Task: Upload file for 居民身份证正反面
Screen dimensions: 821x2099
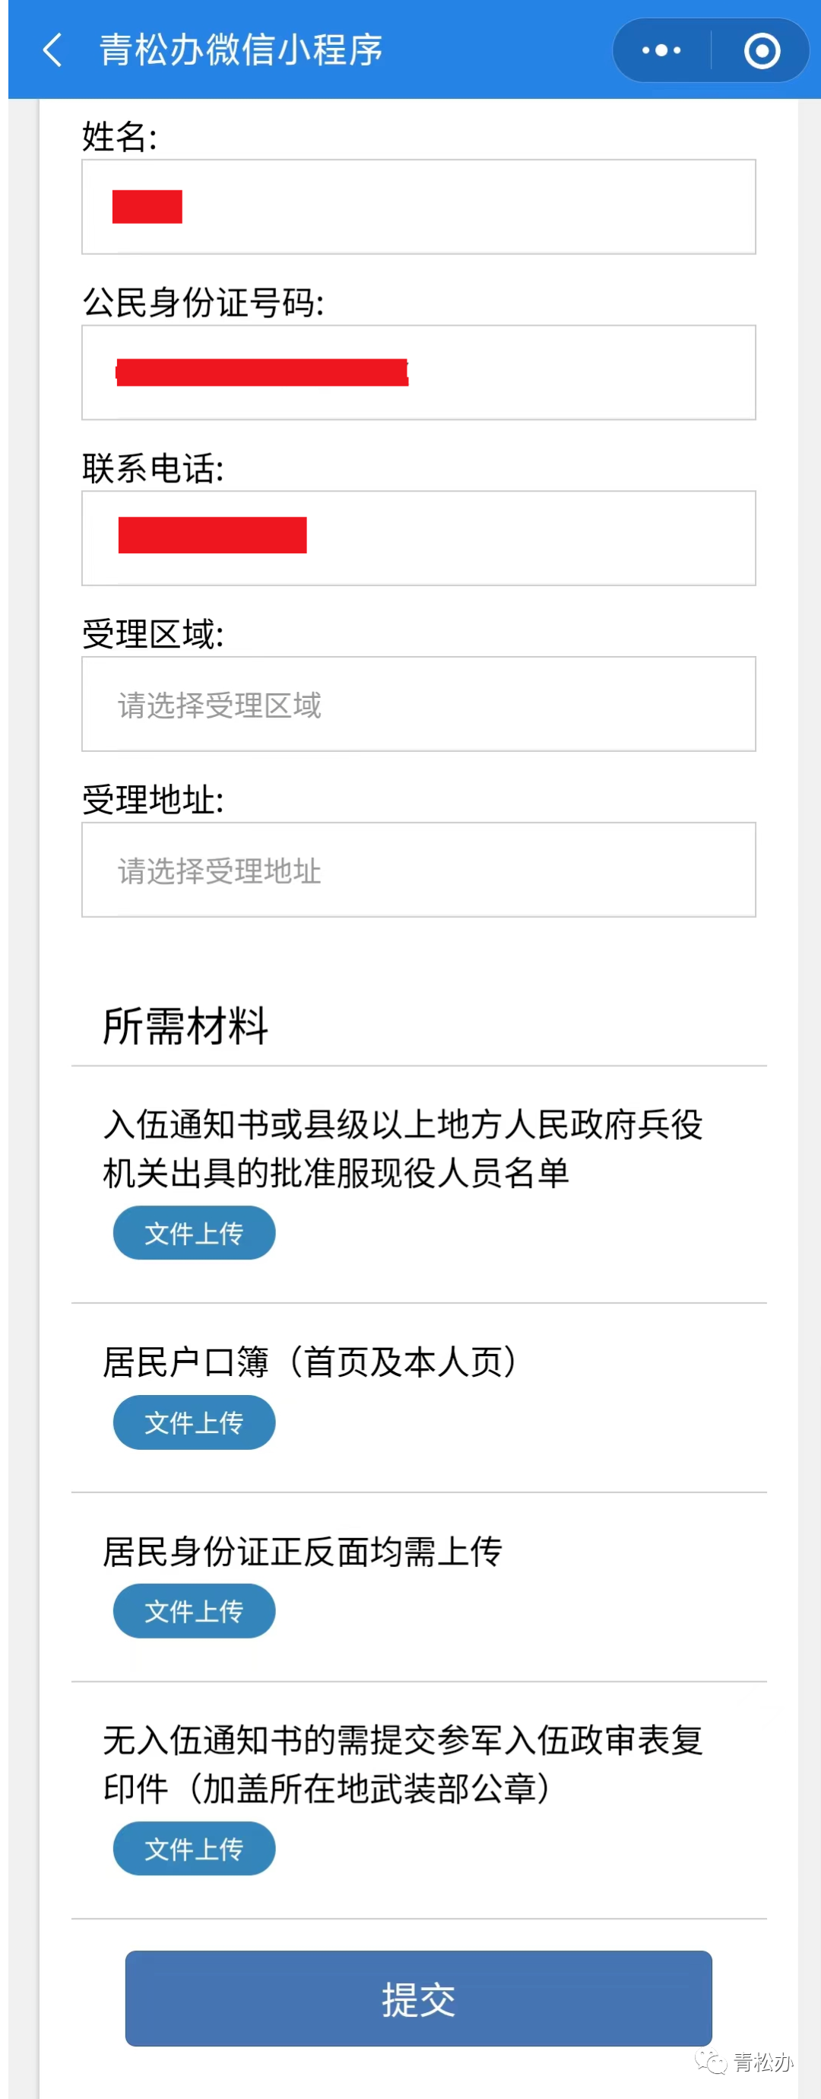Action: pos(194,1611)
